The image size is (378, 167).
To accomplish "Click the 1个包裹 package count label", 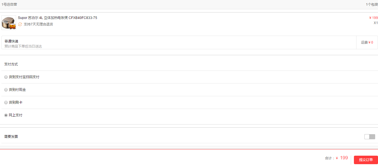I will click(372, 5).
